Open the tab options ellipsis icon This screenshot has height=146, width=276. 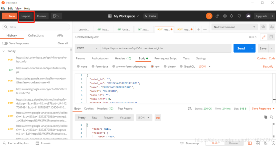pyautogui.click(x=205, y=29)
